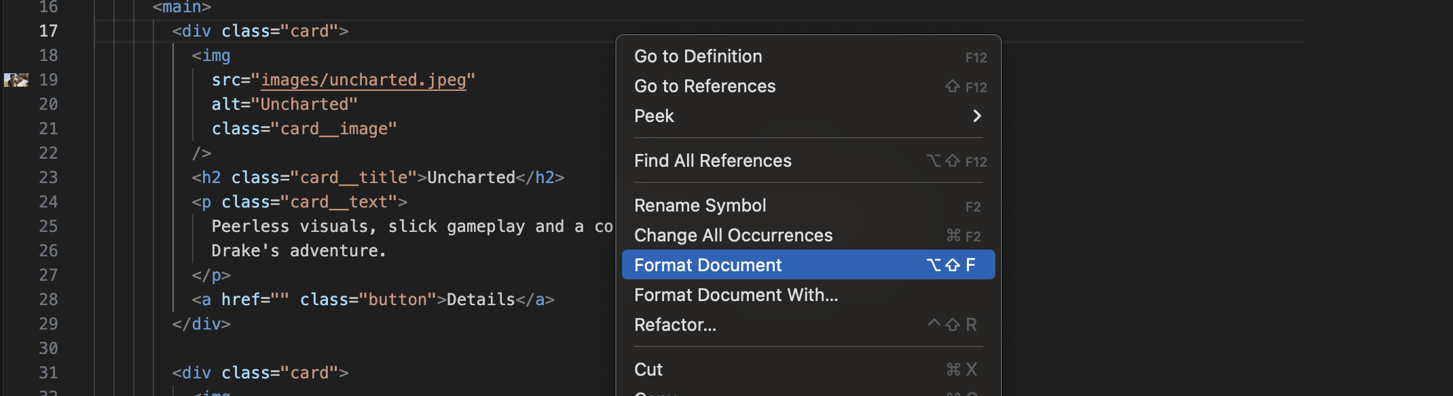Select Go to References menu entry

705,86
